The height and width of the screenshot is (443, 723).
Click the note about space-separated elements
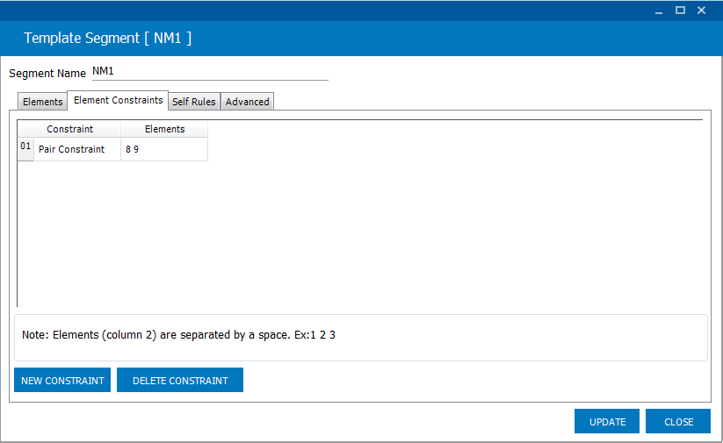(178, 335)
